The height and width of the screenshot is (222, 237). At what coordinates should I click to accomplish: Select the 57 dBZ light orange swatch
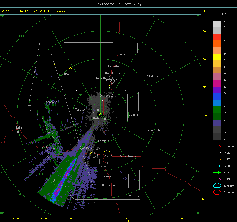coord(217,50)
